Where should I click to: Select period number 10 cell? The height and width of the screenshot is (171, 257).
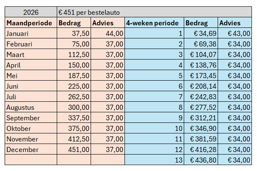point(154,128)
